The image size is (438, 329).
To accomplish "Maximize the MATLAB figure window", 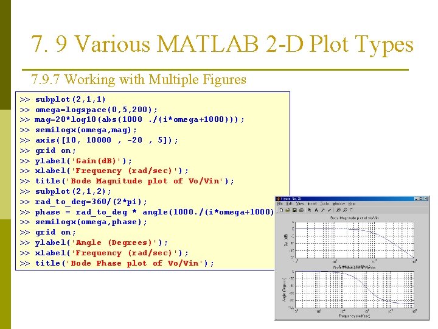I will click(x=421, y=199).
